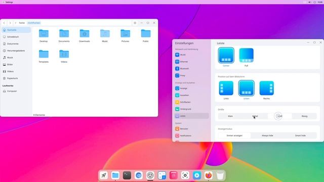Choose the Center dock style thumbnail
The height and width of the screenshot is (182, 324).
click(x=226, y=55)
